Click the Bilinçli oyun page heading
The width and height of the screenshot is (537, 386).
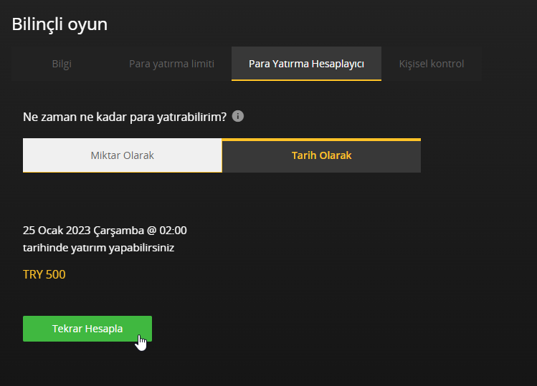[x=60, y=24]
